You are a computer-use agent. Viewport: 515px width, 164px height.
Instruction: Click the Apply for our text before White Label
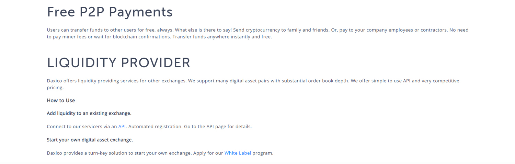[208, 153]
